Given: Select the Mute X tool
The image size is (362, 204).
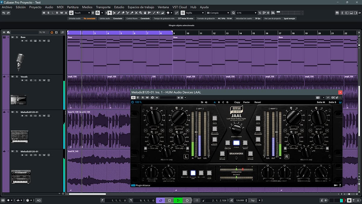Looking at the screenshot, I should pos(136,13).
